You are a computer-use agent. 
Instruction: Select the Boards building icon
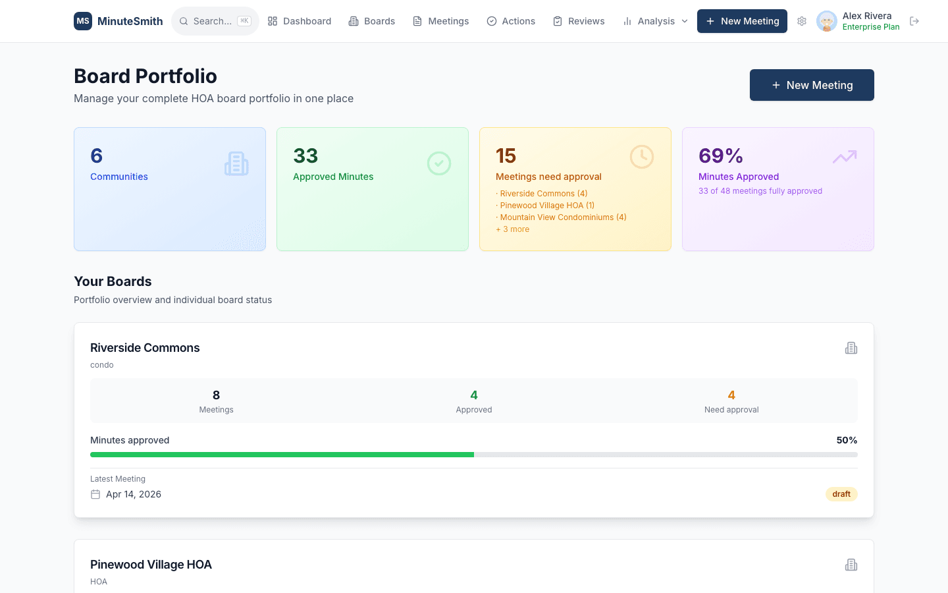tap(354, 20)
